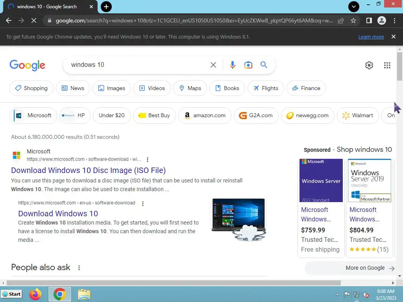Go back using the browser back arrow
This screenshot has height=302, width=403.
pyautogui.click(x=9, y=20)
